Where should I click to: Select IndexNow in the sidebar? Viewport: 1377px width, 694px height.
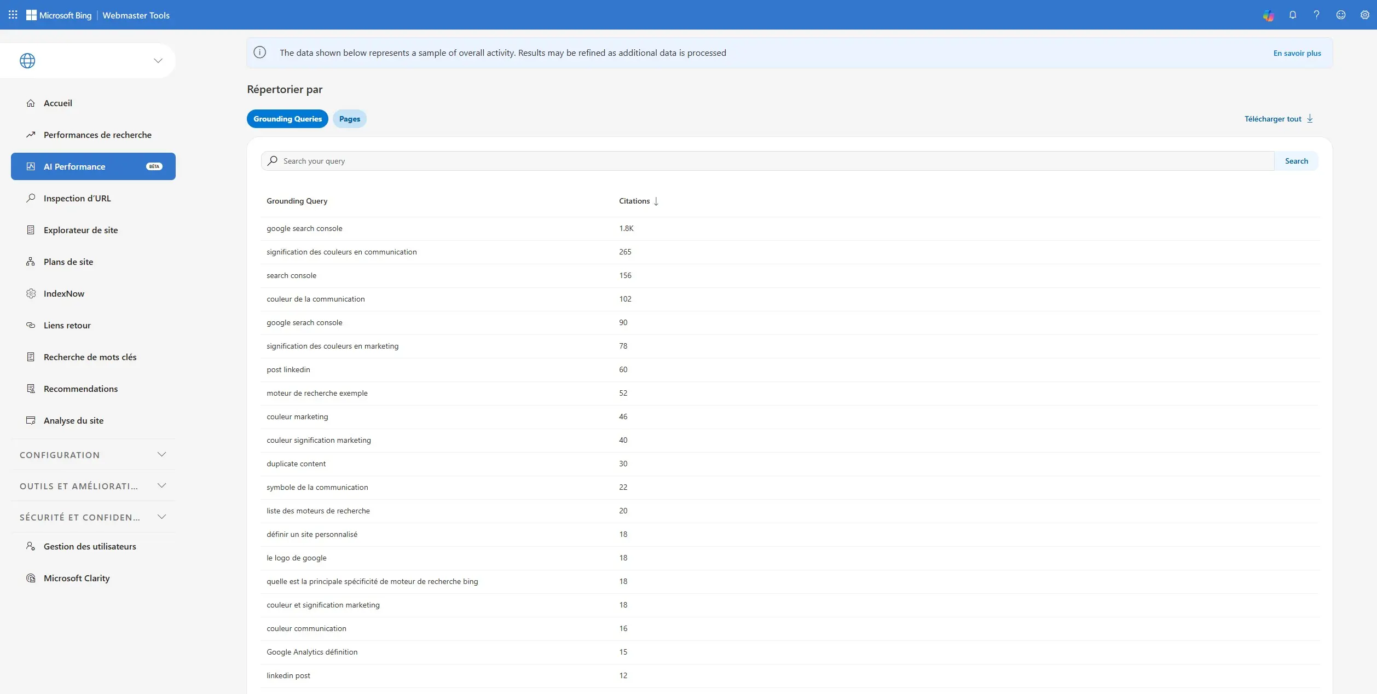pos(64,293)
